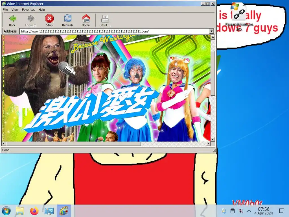289x217 pixels.
Task: Open the File menu
Action: (x=5, y=10)
